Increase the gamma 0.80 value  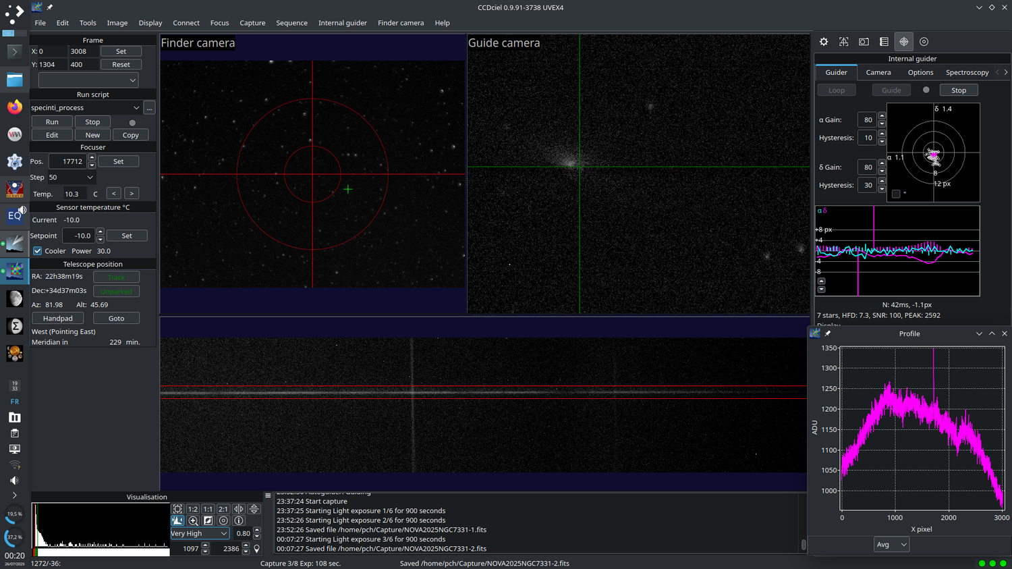257,531
